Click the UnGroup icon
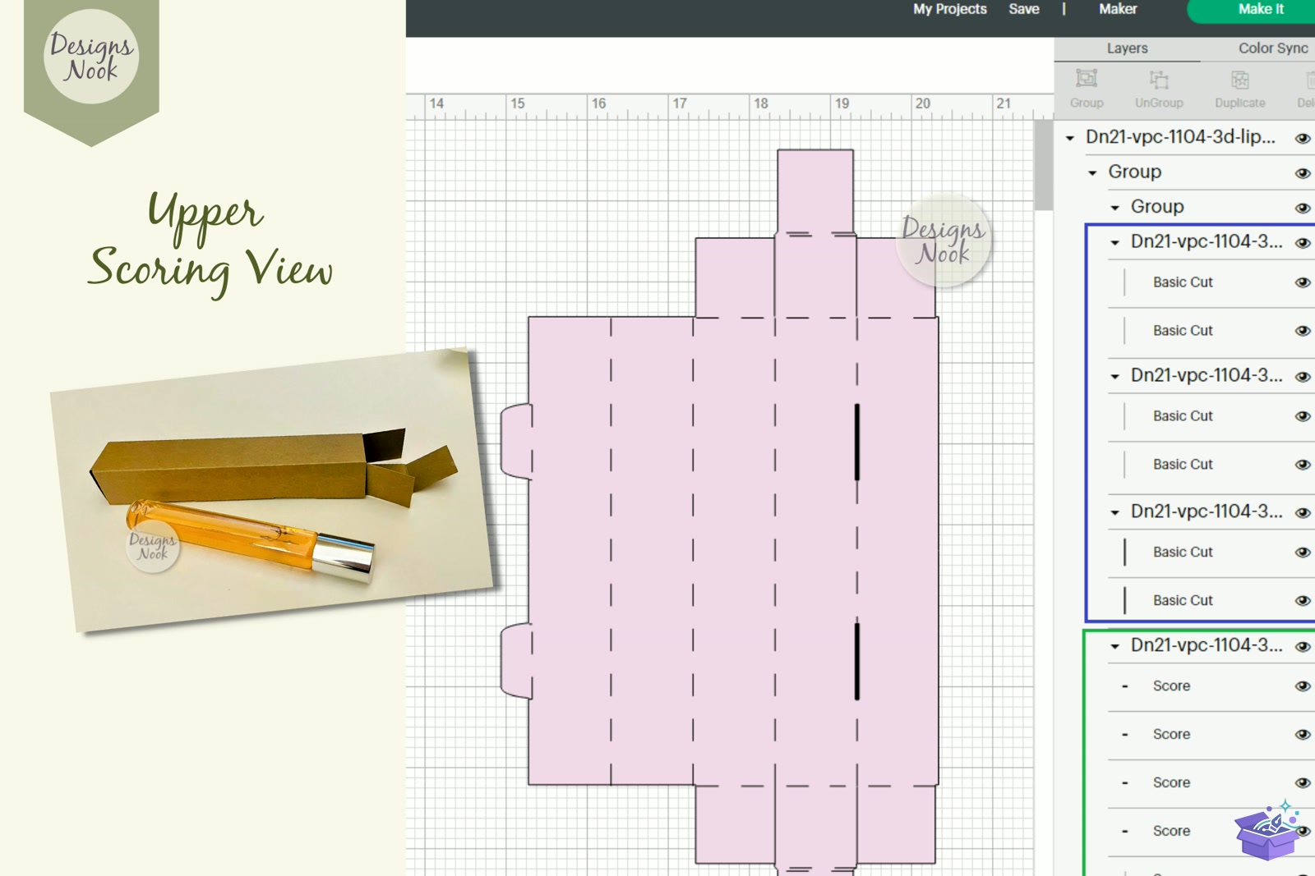Viewport: 1315px width, 876px height. click(x=1159, y=89)
